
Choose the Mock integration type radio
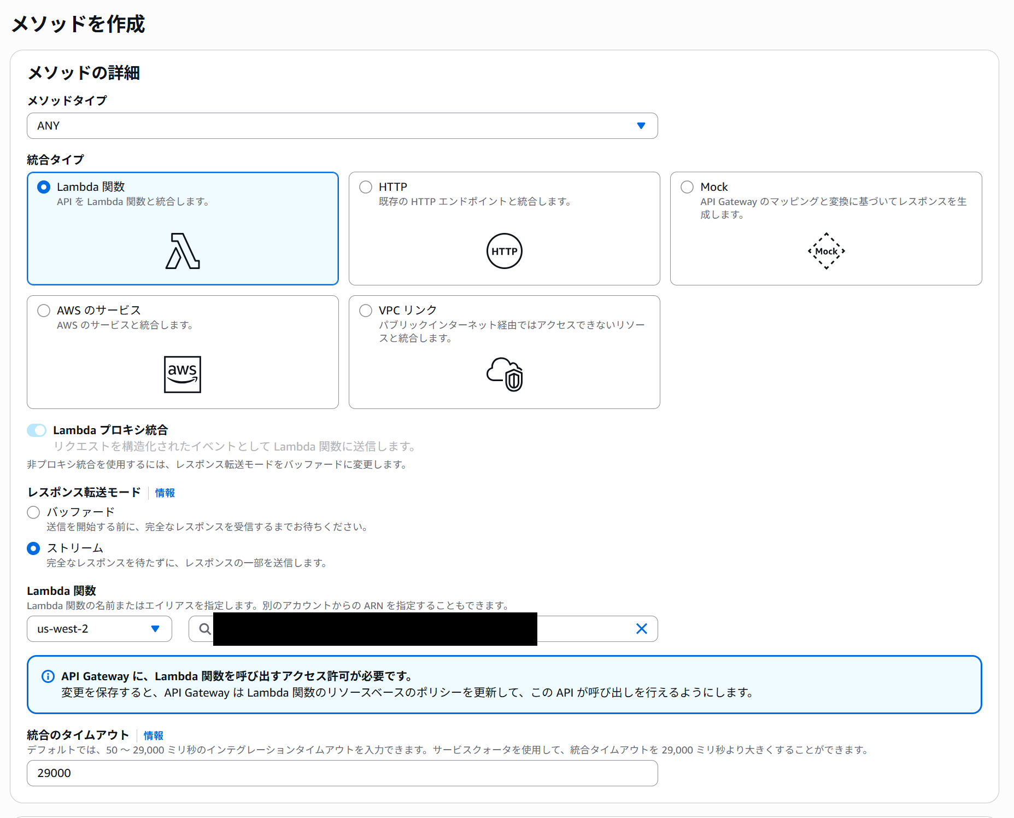click(x=687, y=187)
